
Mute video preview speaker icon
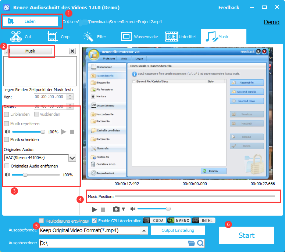133,209
